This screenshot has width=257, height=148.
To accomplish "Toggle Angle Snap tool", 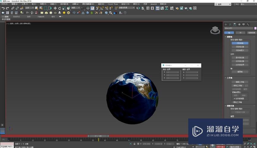I will coord(102,8).
